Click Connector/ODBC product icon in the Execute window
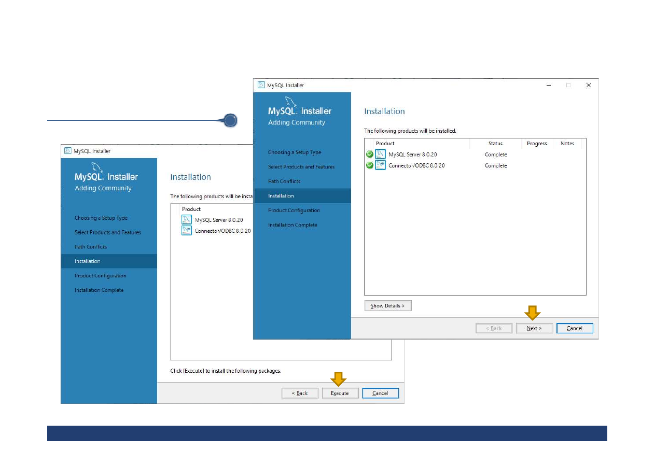Image resolution: width=655 pixels, height=463 pixels. tap(187, 231)
